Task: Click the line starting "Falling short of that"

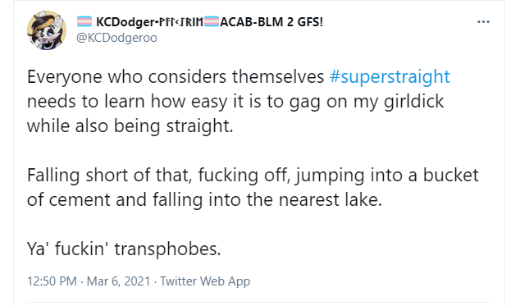Action: [253, 176]
